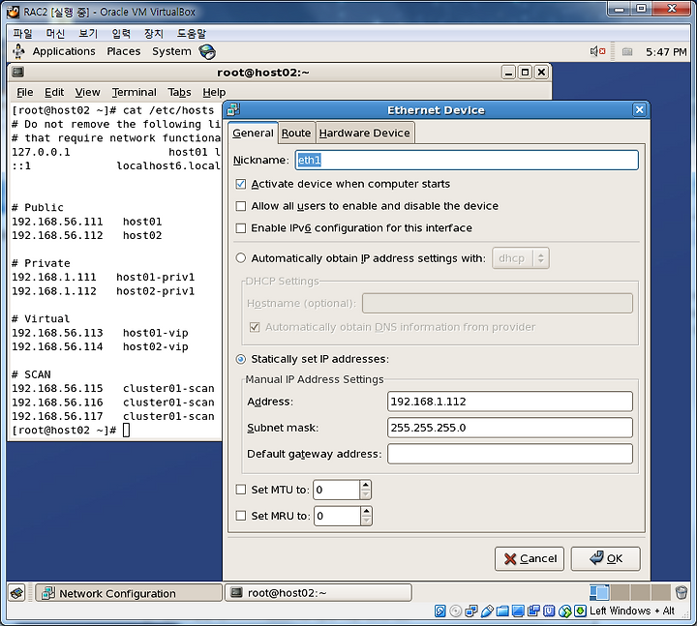Increase the MTU value with up arrow
697x626 pixels.
[x=365, y=485]
